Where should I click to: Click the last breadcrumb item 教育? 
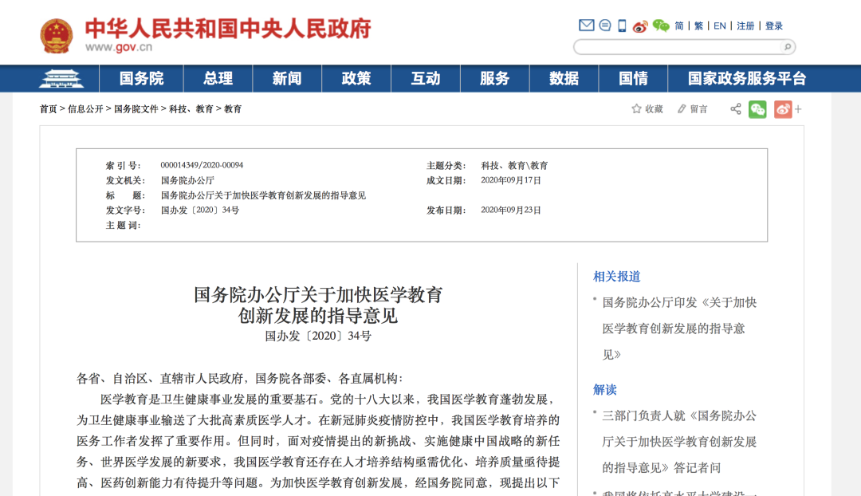(233, 108)
